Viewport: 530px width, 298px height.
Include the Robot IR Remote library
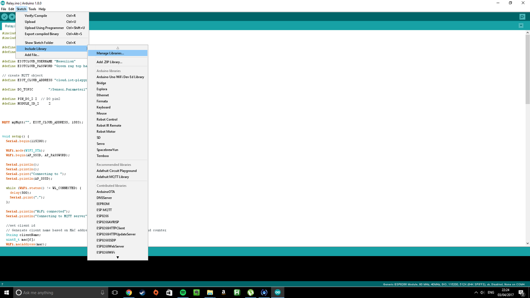pyautogui.click(x=118, y=126)
